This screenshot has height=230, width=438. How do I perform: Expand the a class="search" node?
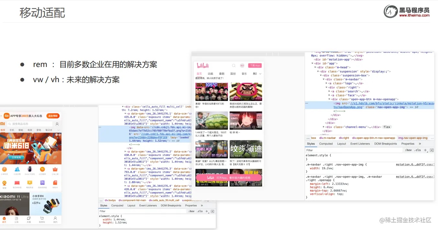pyautogui.click(x=330, y=91)
